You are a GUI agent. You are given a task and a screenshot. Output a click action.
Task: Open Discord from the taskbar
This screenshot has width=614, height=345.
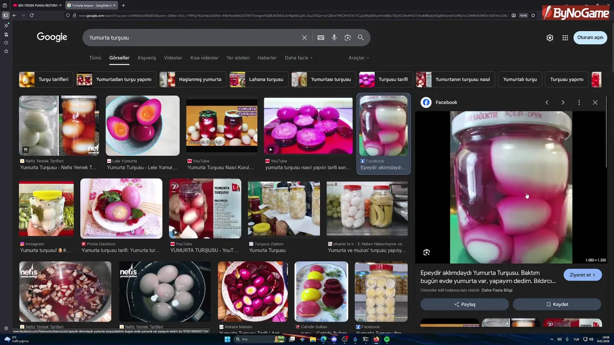[x=334, y=339]
